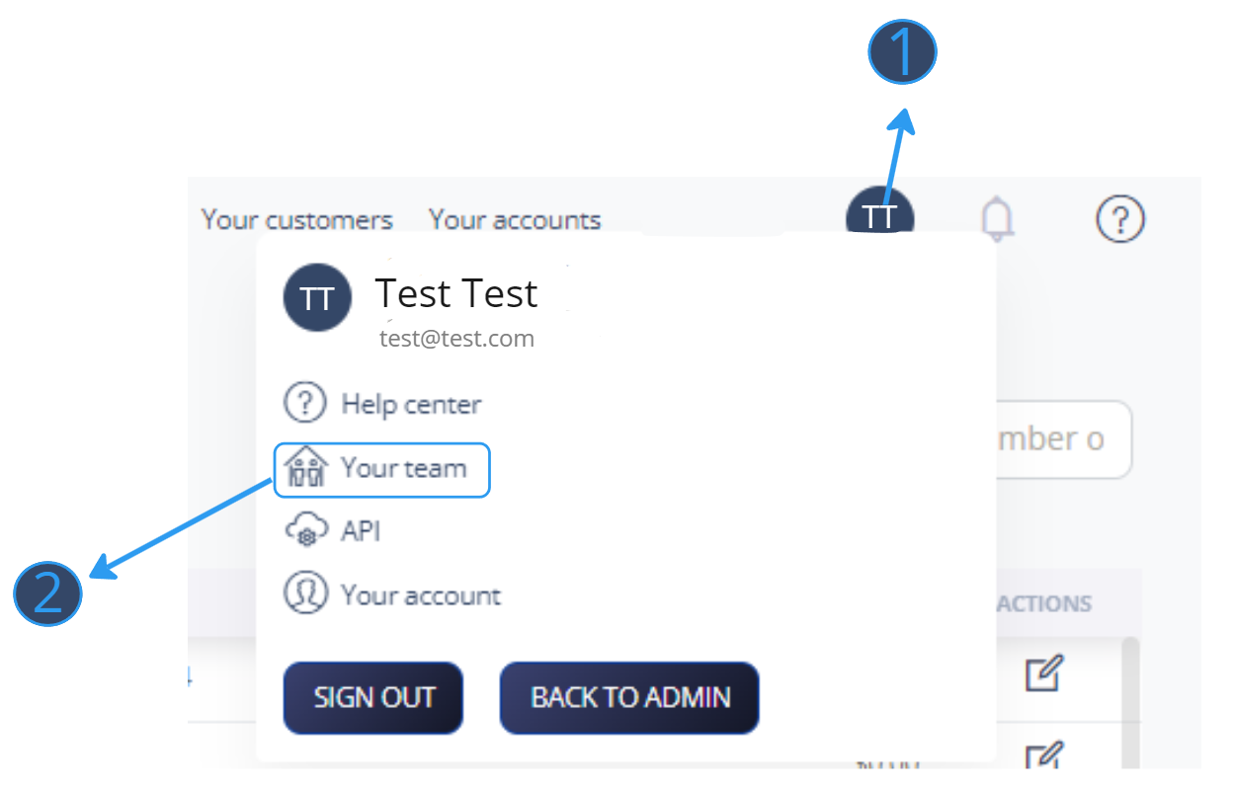
Task: Click the second row edit icon
Action: click(1042, 755)
